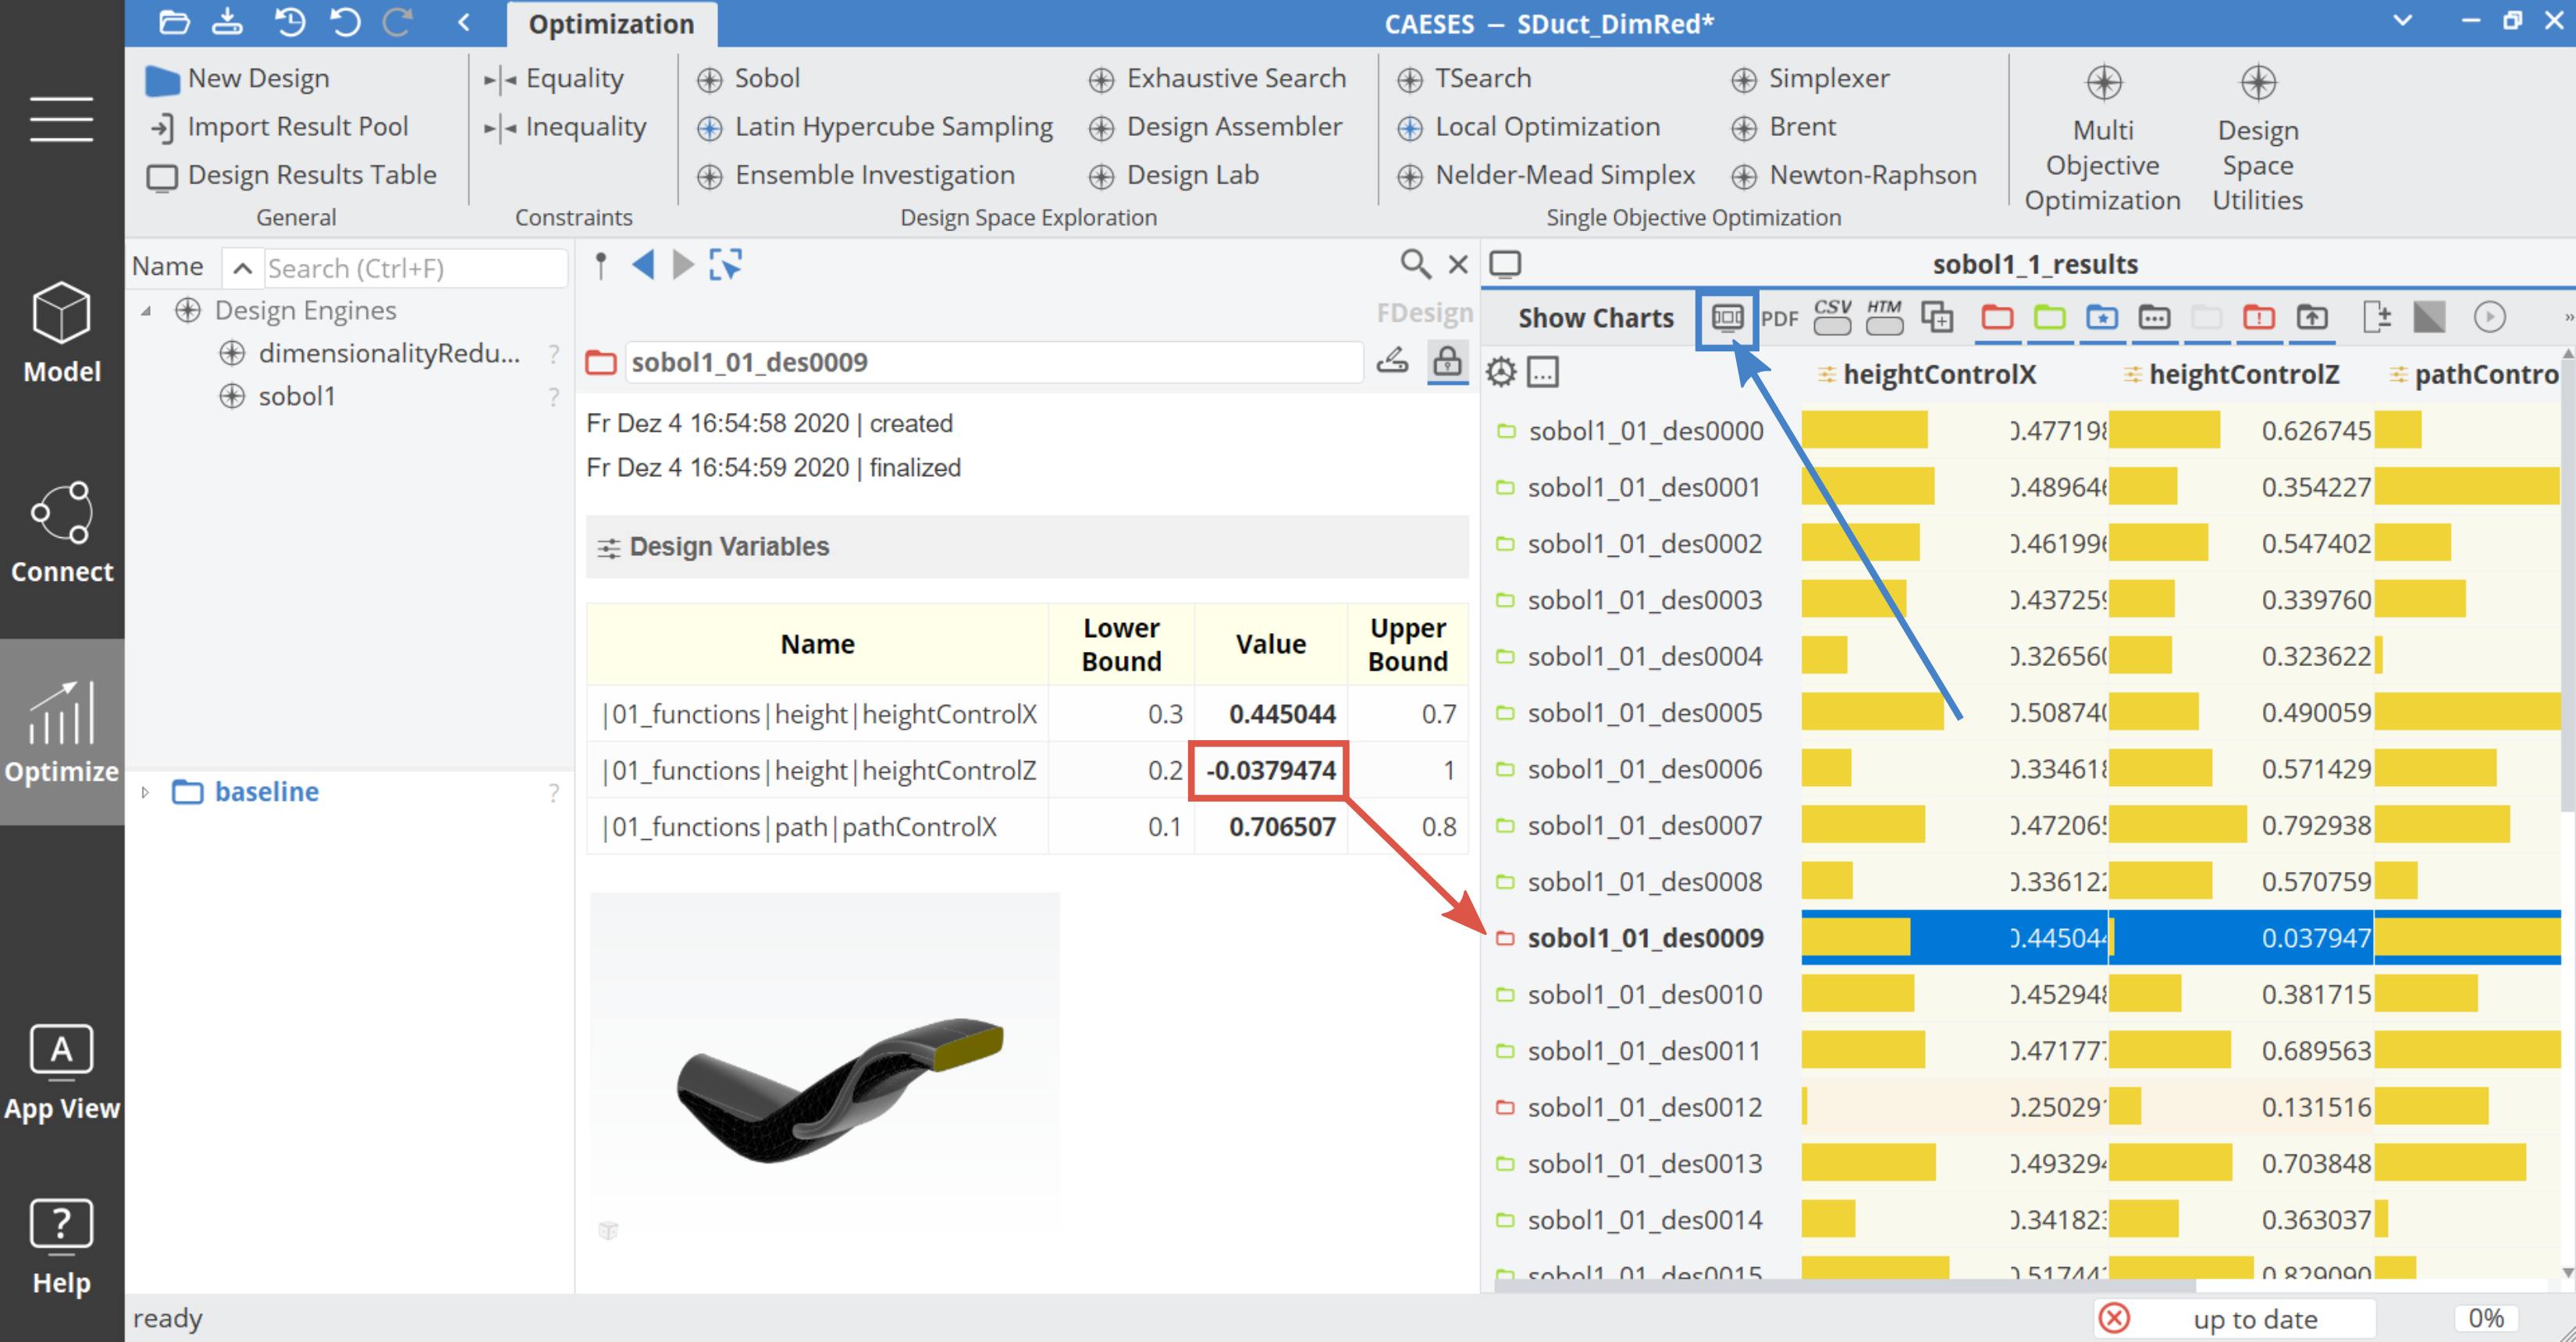Go back with the blue left arrow

643,265
